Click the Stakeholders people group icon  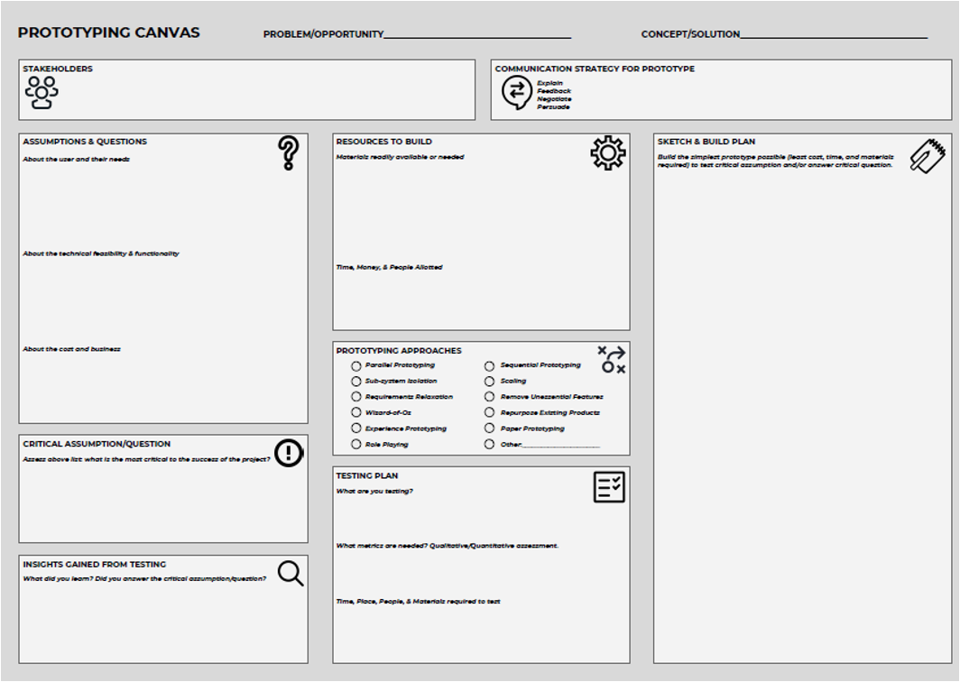pyautogui.click(x=42, y=93)
